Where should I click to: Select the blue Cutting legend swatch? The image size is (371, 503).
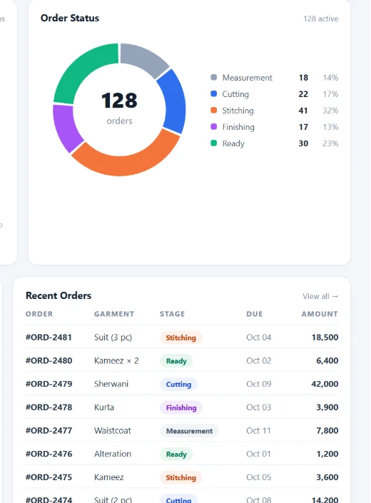(x=213, y=93)
